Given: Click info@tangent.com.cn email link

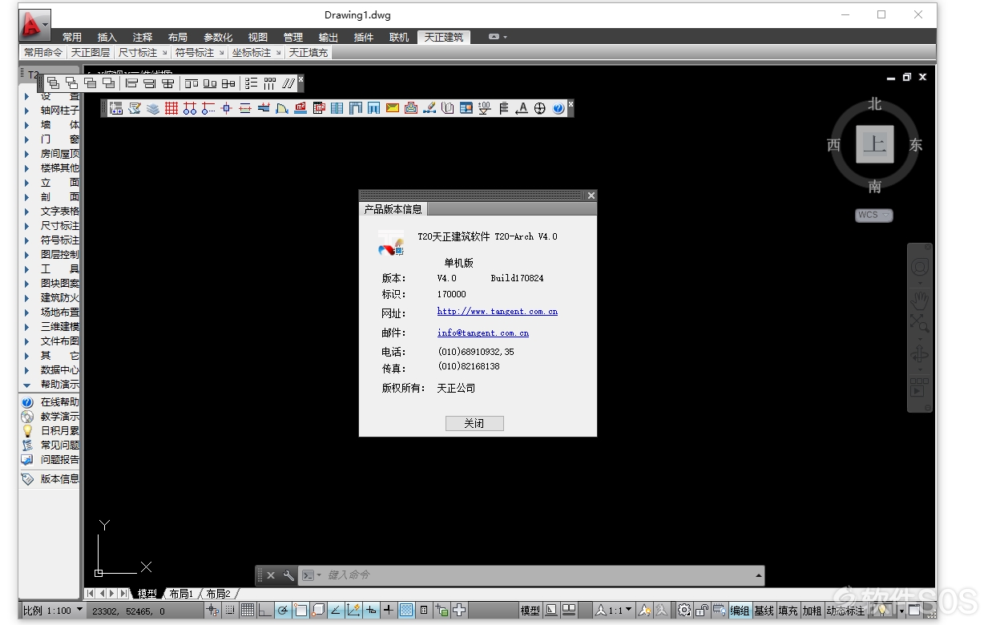Looking at the screenshot, I should coord(483,333).
